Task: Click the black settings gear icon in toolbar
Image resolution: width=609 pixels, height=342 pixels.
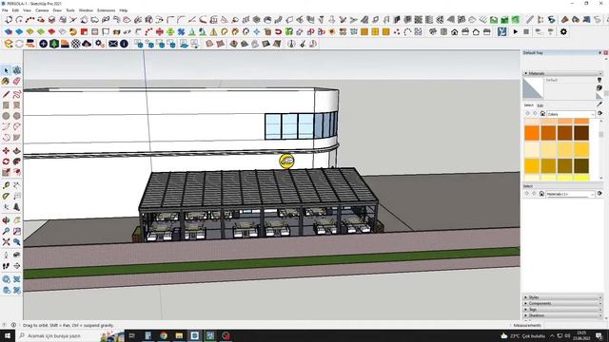Action: click(x=563, y=31)
